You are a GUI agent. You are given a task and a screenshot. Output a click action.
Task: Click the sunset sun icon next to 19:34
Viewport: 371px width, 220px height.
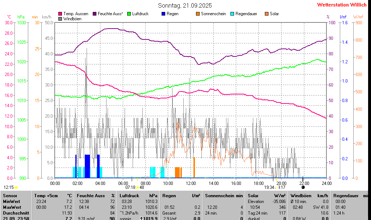tap(276, 187)
